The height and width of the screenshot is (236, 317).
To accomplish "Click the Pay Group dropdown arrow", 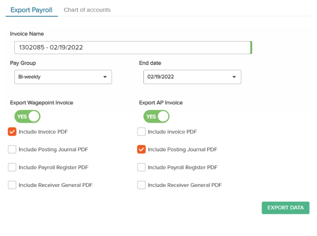I will coord(105,77).
